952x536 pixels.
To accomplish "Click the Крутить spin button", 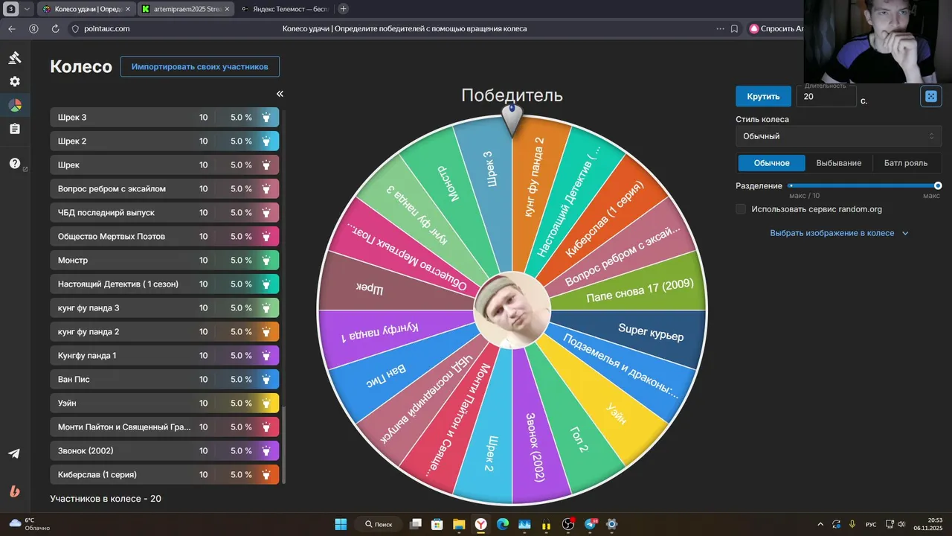I will (x=763, y=96).
